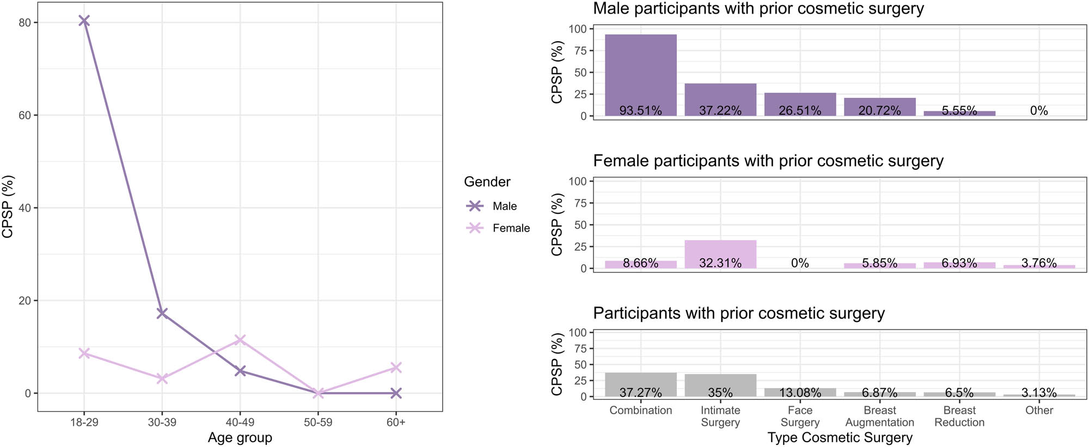Click the Male marker at age 30-39
This screenshot has width=1089, height=447.
(162, 313)
